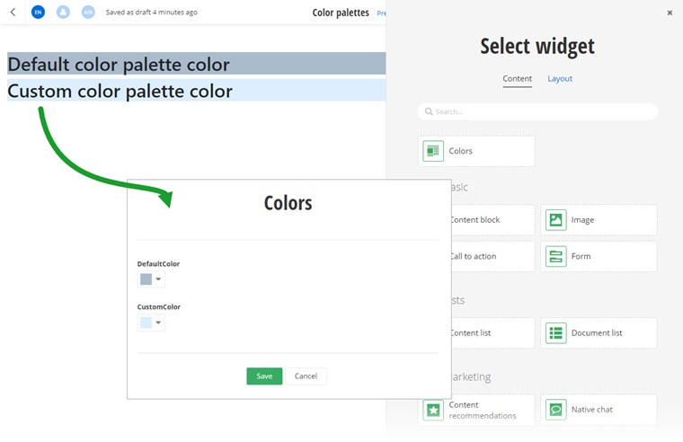Image resolution: width=683 pixels, height=442 pixels.
Task: Choose the Image widget icon
Action: pos(556,220)
